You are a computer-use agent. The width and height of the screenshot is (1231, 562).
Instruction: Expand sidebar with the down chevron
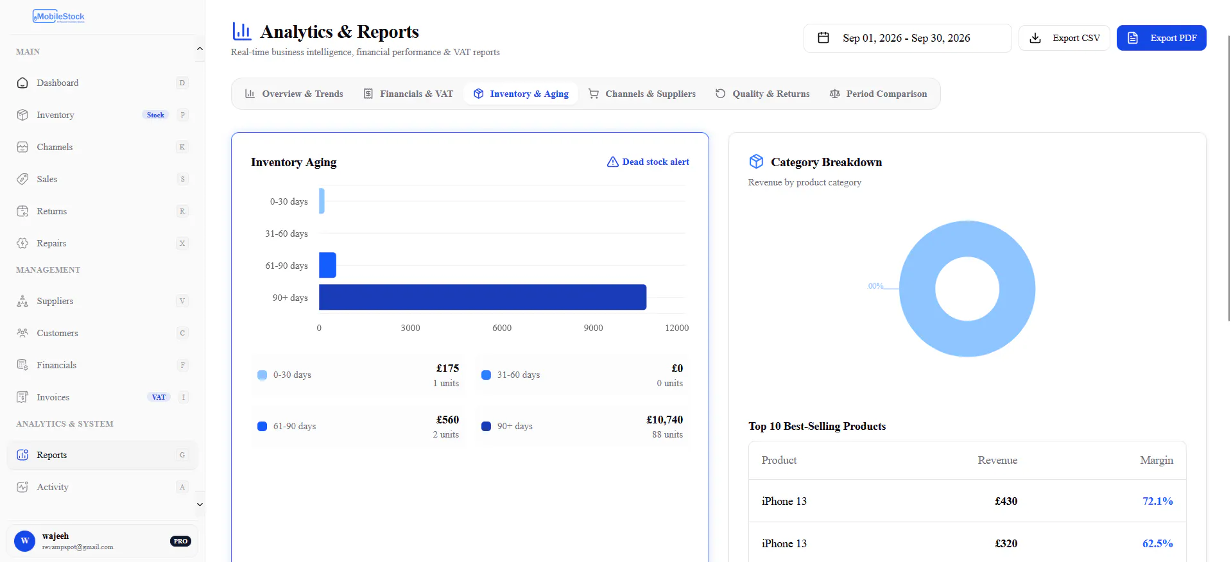point(200,504)
